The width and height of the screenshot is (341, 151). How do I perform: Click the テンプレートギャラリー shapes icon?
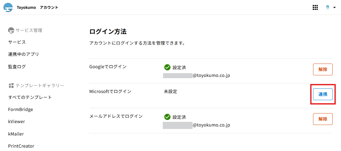pos(11,85)
